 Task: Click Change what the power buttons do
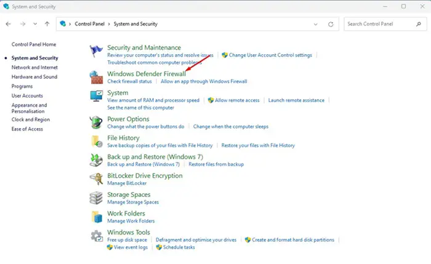146,127
